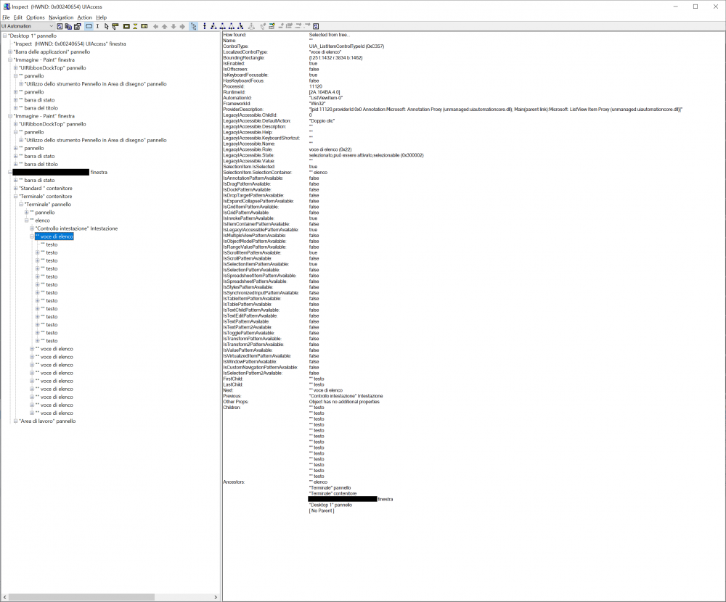Collapse the highlighted voce di elenco node
This screenshot has height=602, width=726.
click(x=32, y=236)
